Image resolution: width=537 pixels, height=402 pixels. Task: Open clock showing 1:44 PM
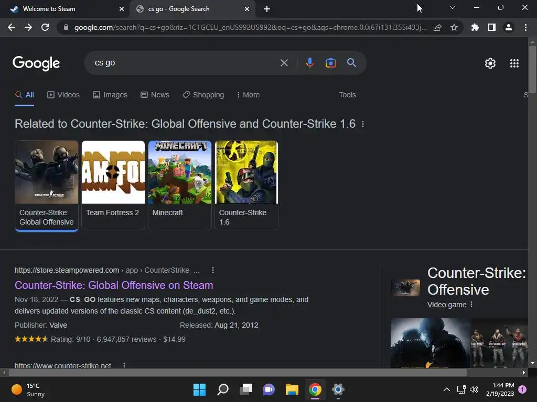pyautogui.click(x=500, y=389)
